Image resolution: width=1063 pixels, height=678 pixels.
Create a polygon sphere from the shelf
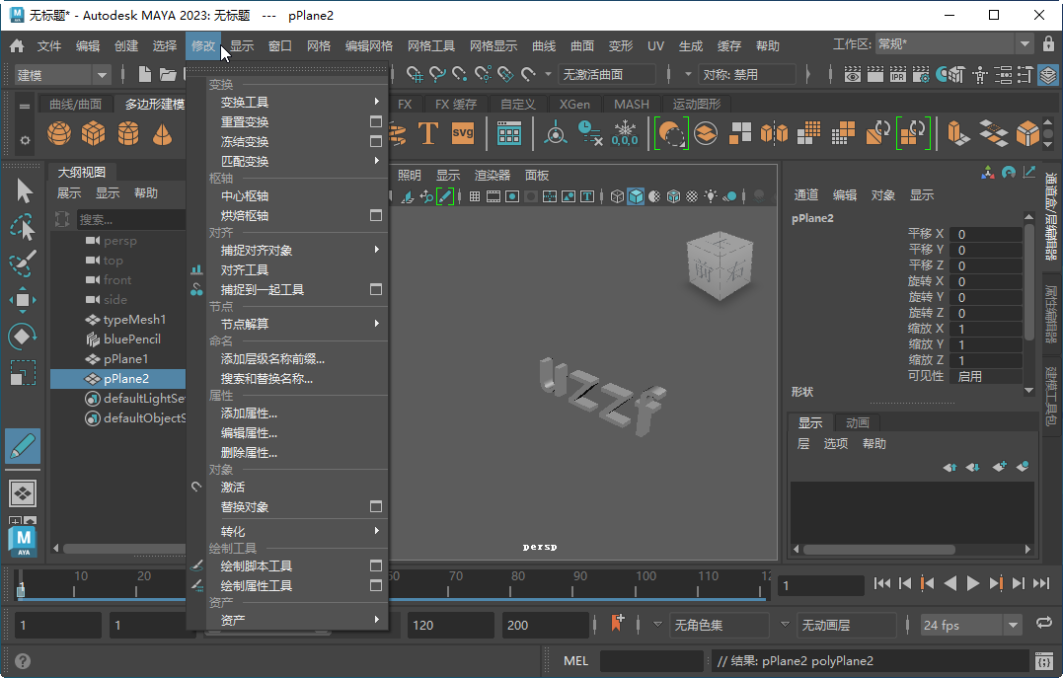tap(58, 132)
